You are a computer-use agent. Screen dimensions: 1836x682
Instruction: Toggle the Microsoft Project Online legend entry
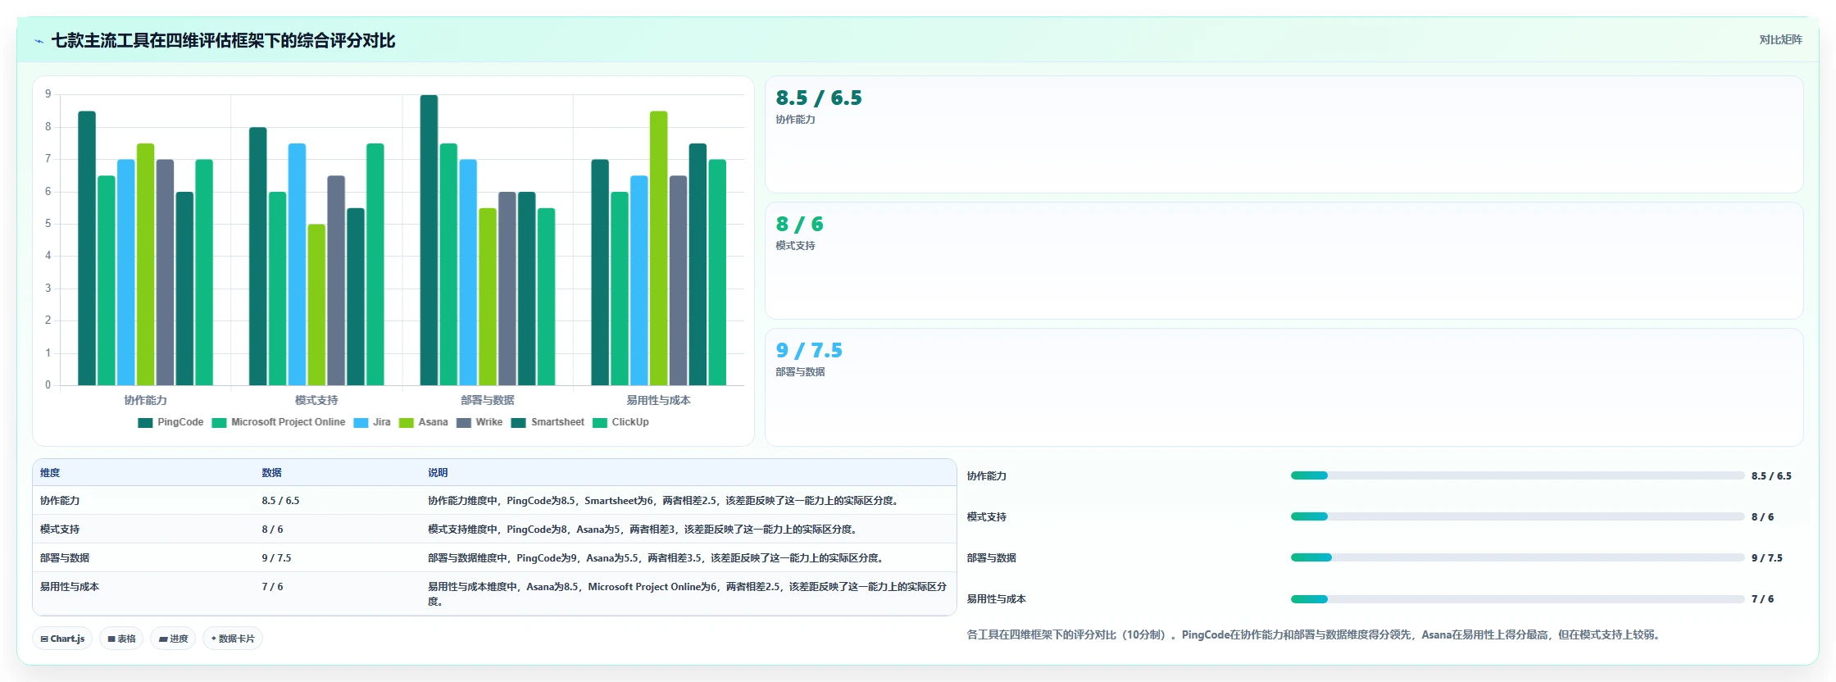(279, 422)
